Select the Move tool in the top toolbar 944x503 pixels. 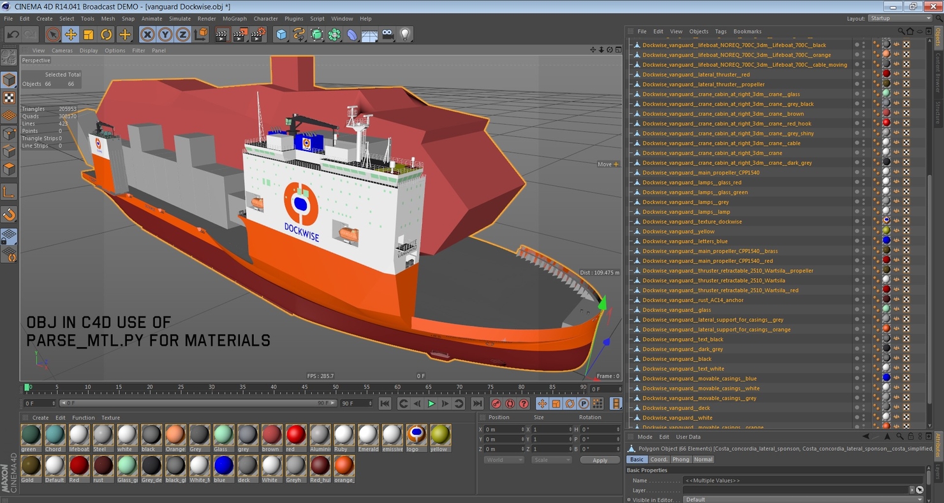70,34
